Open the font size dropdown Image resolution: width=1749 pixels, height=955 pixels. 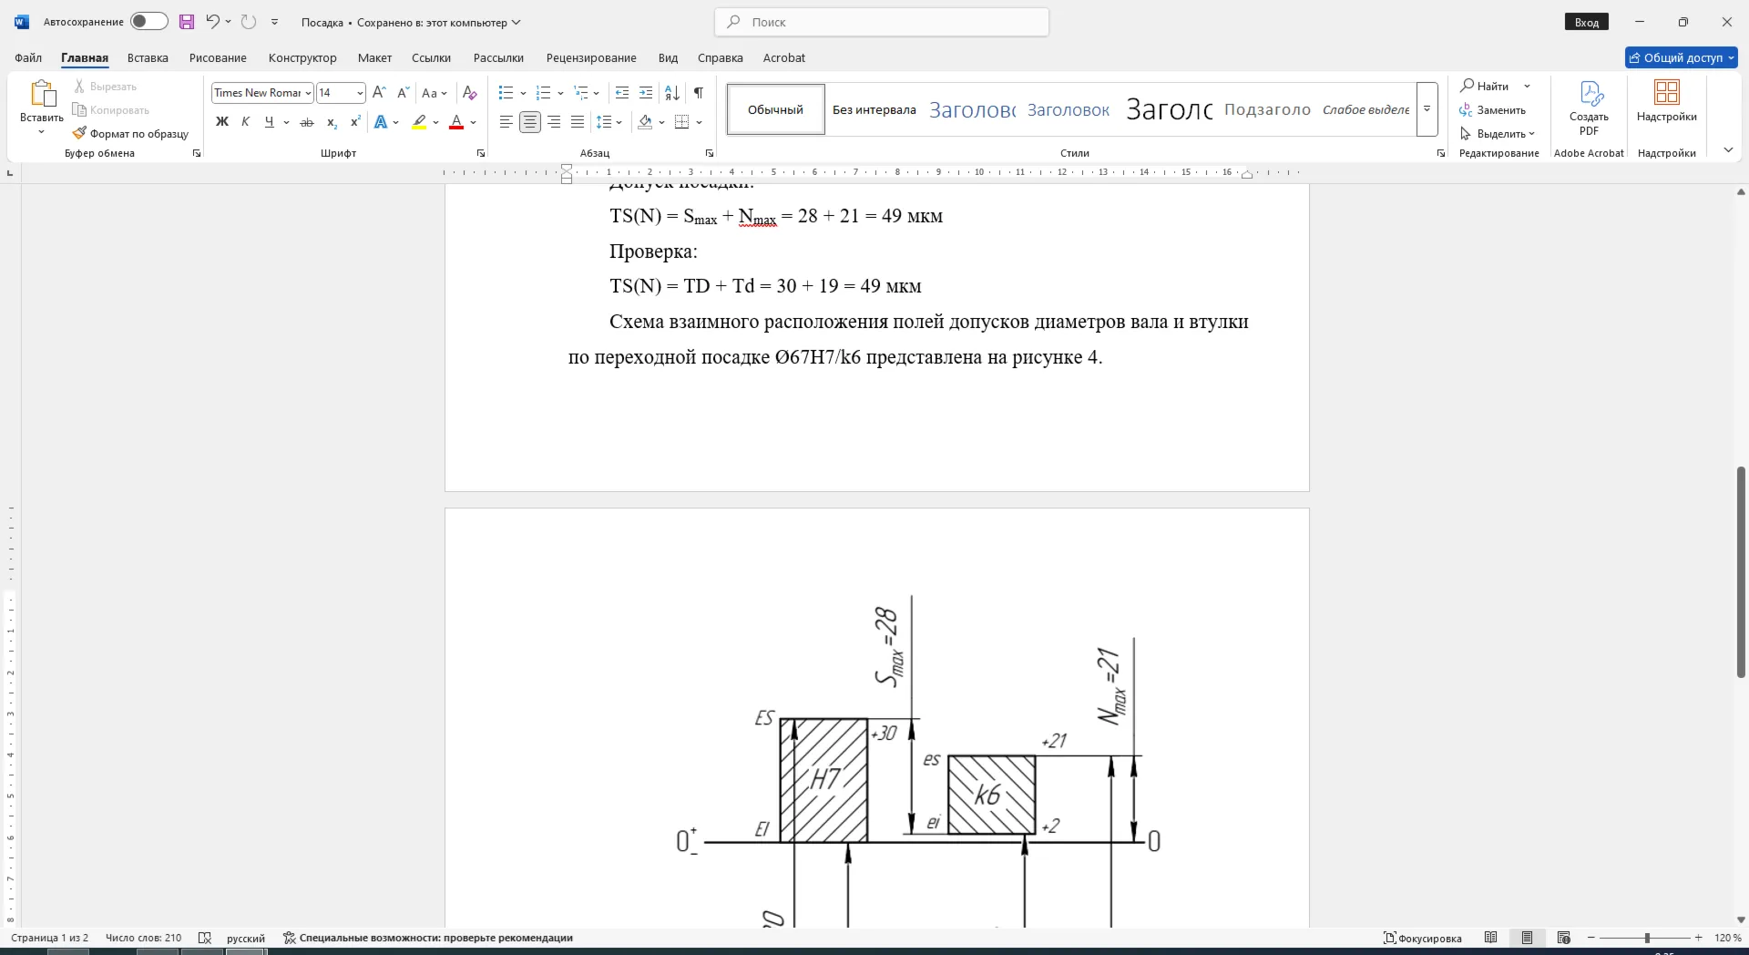360,93
